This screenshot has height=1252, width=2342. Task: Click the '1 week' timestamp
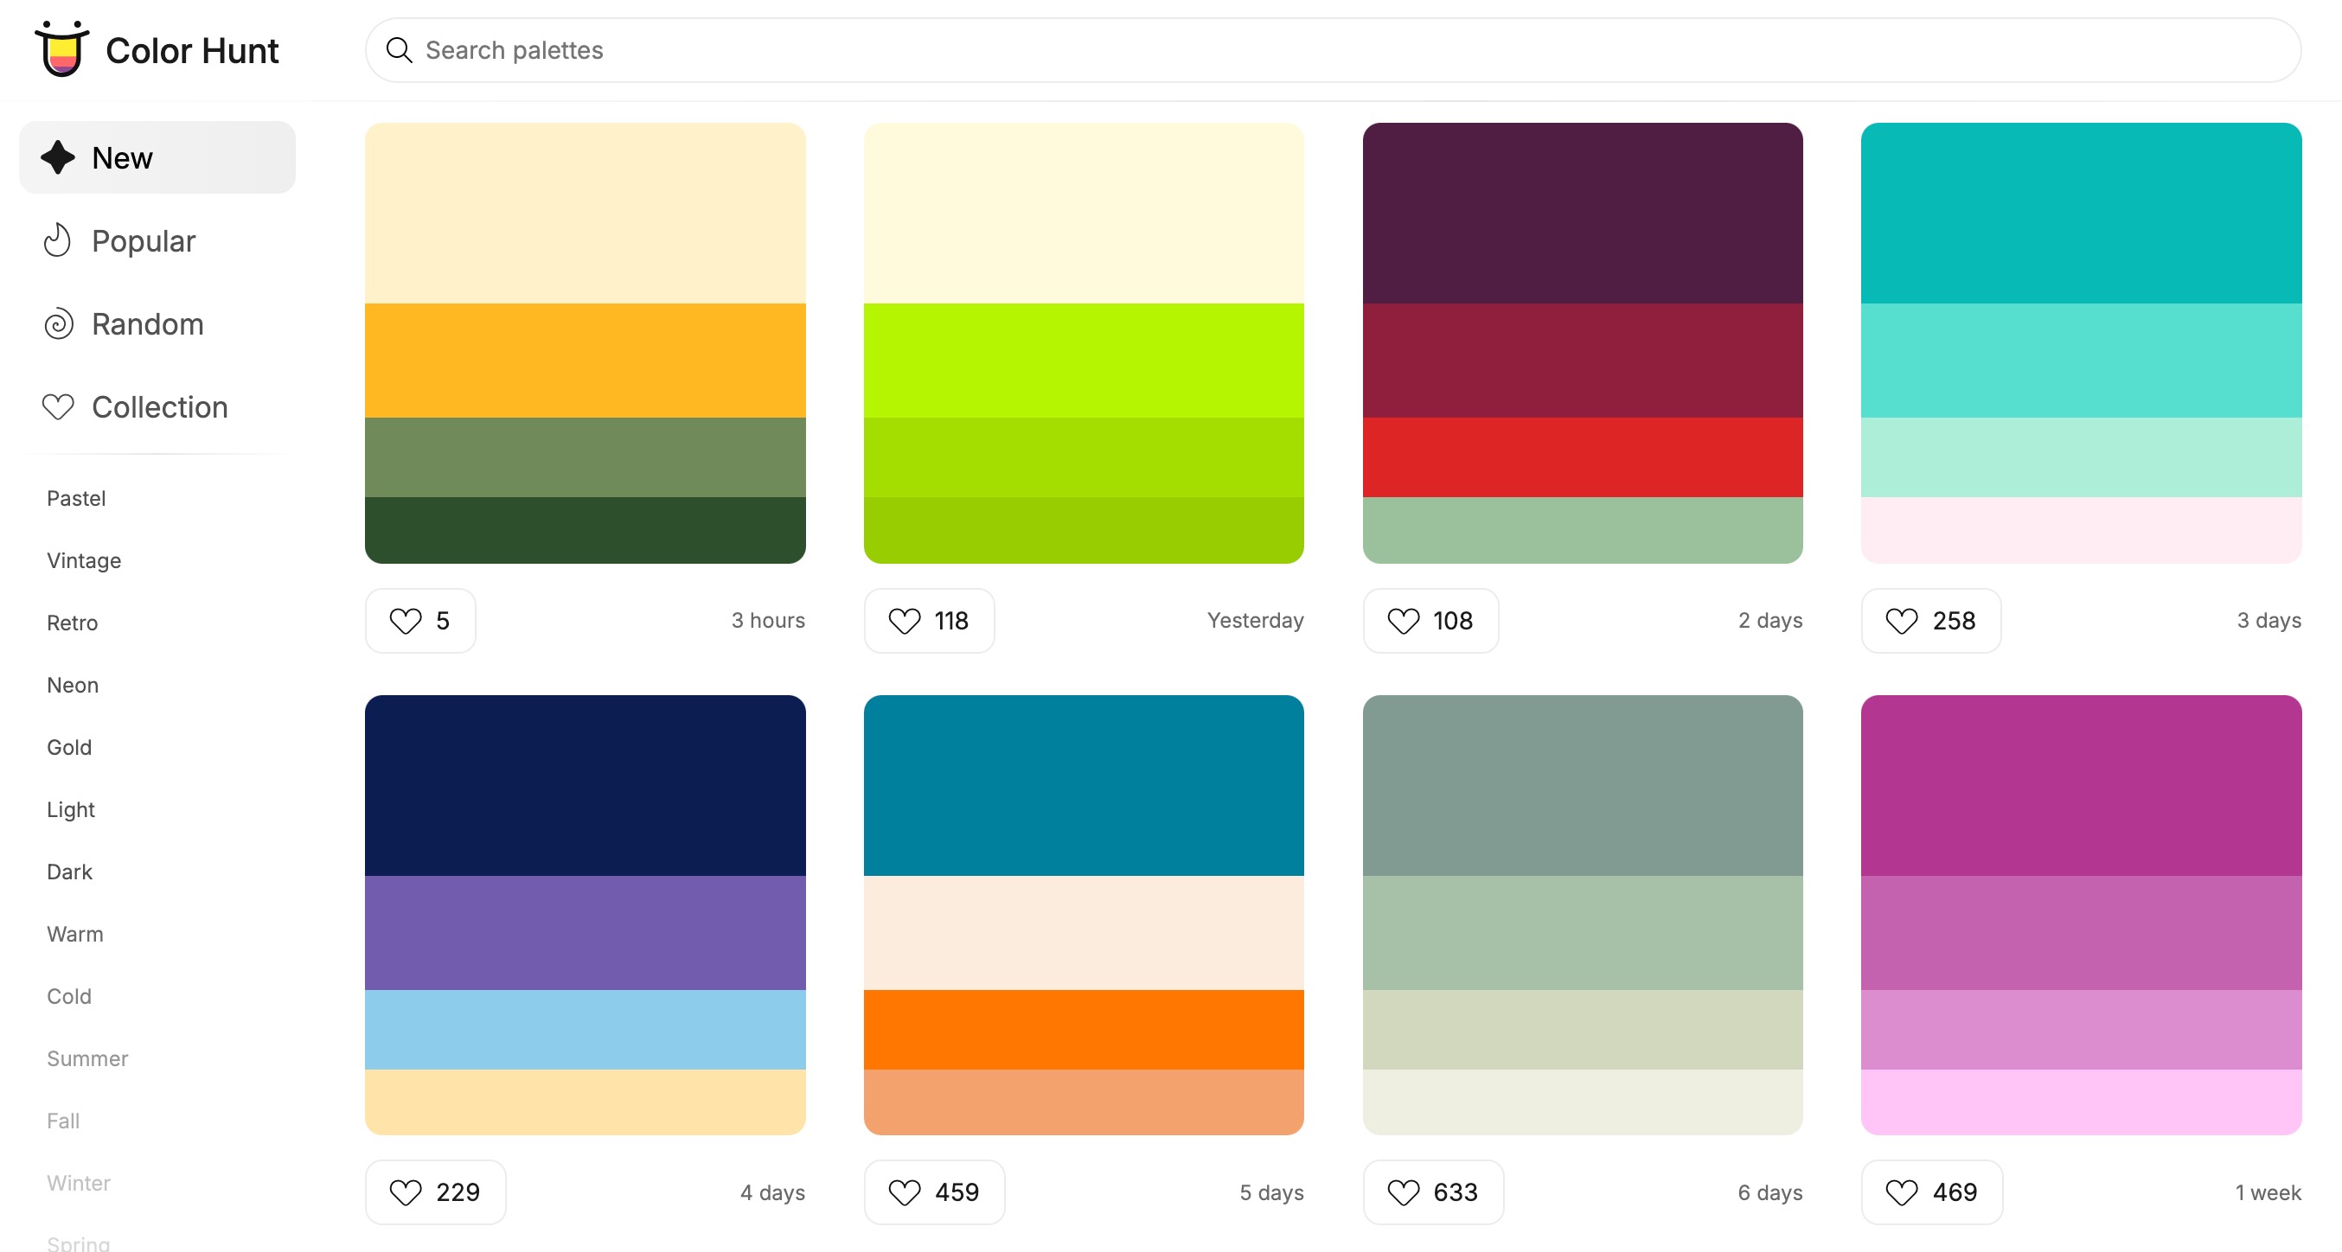2268,1192
